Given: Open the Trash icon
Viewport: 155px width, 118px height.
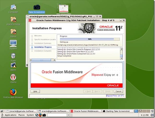Looking at the screenshot, I should point(13,57).
